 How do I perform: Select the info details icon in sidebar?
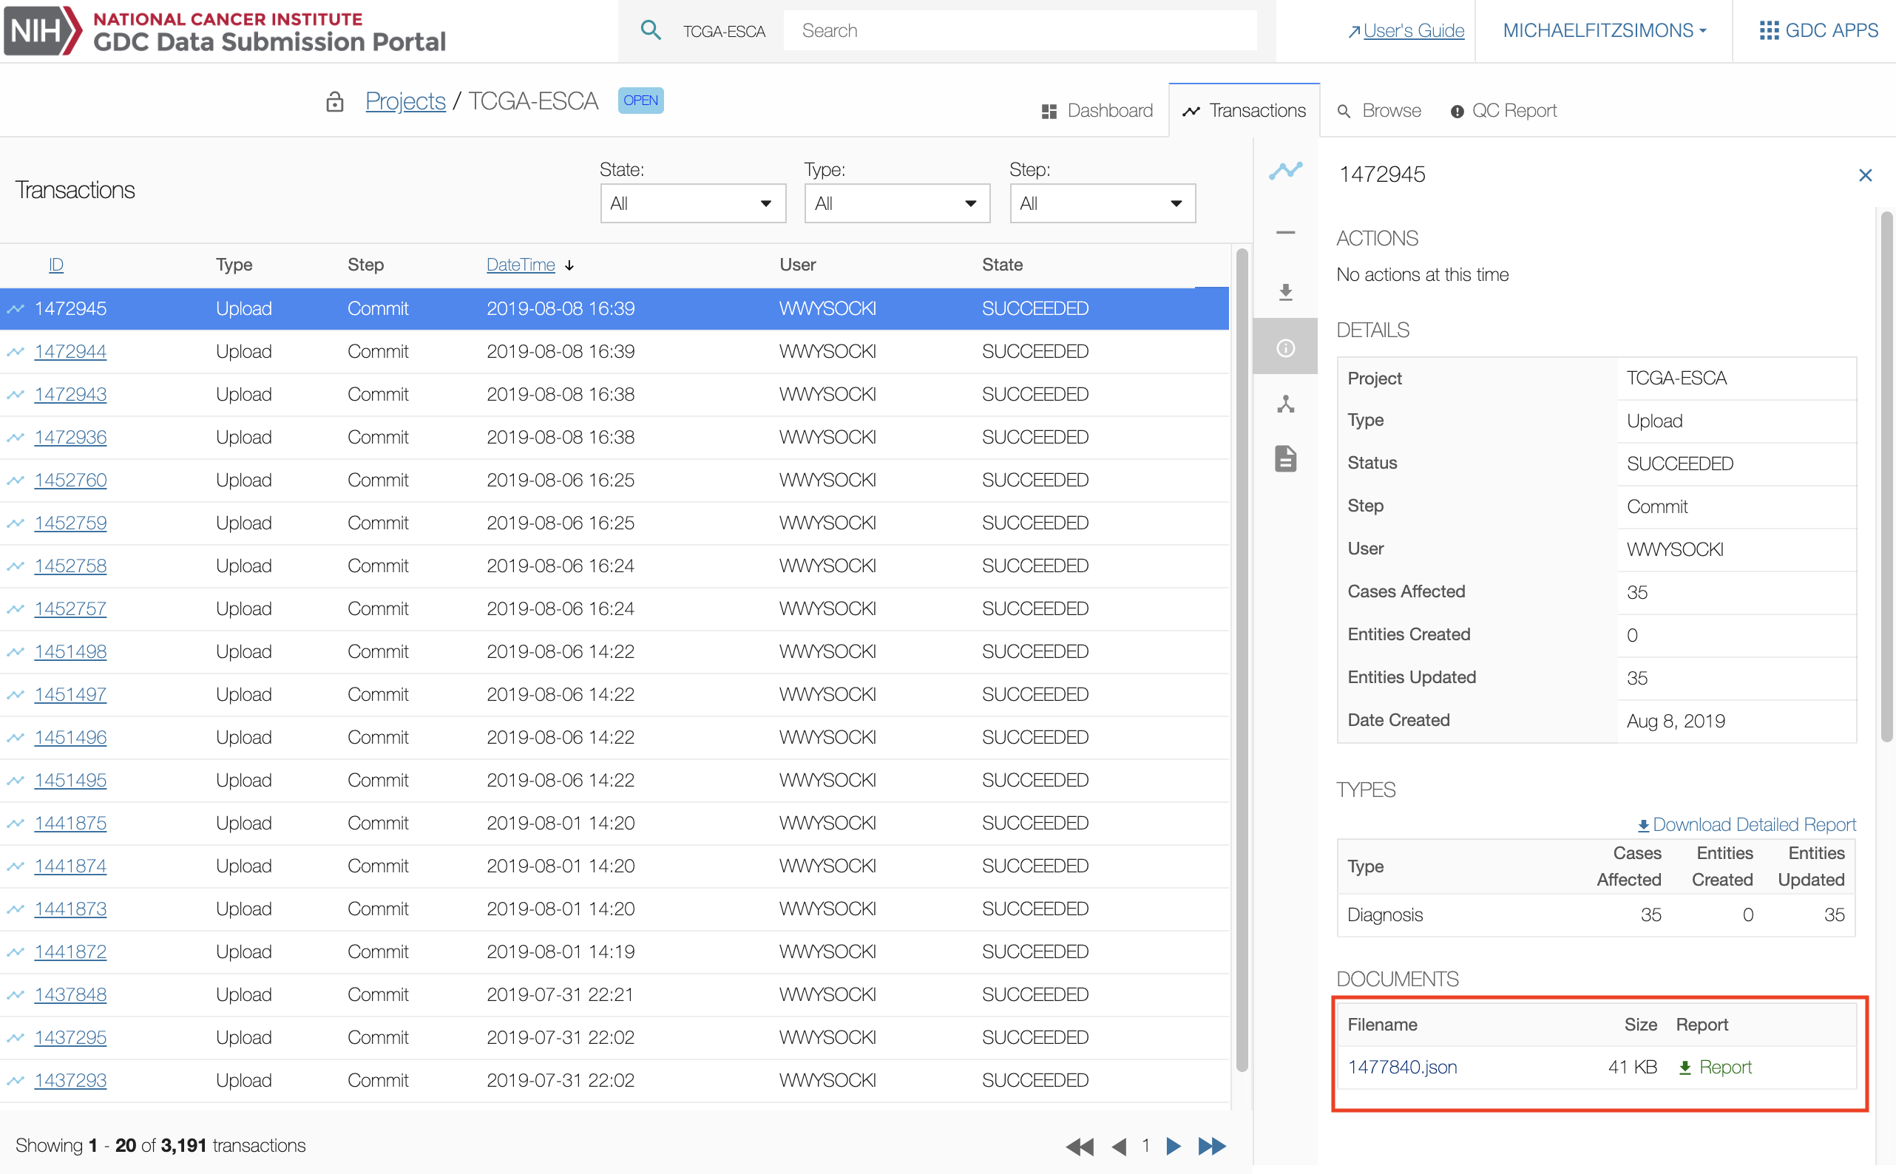click(1285, 348)
